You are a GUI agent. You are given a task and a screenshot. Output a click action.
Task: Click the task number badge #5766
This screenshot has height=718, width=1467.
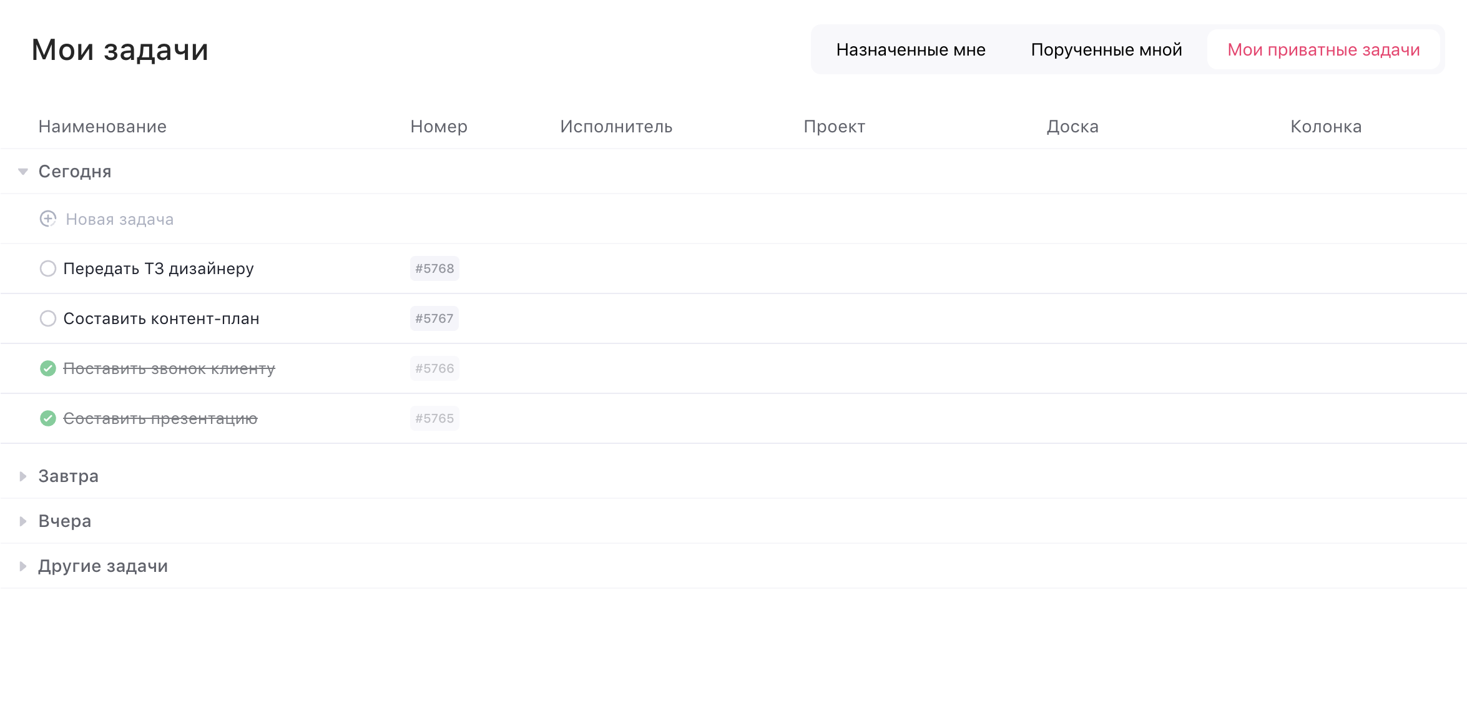[434, 368]
